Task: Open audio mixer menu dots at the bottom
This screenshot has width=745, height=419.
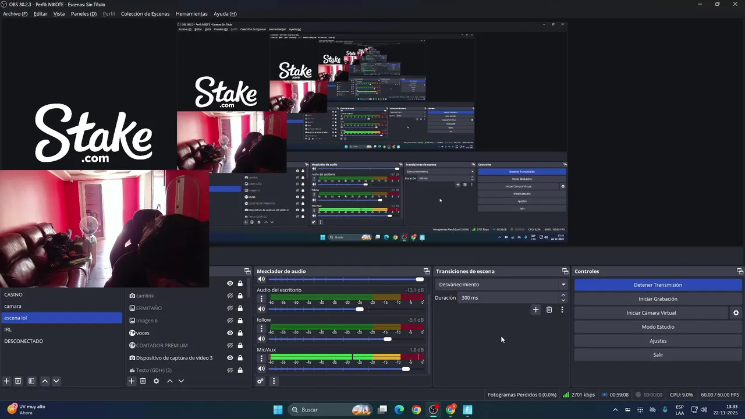Action: point(274,381)
